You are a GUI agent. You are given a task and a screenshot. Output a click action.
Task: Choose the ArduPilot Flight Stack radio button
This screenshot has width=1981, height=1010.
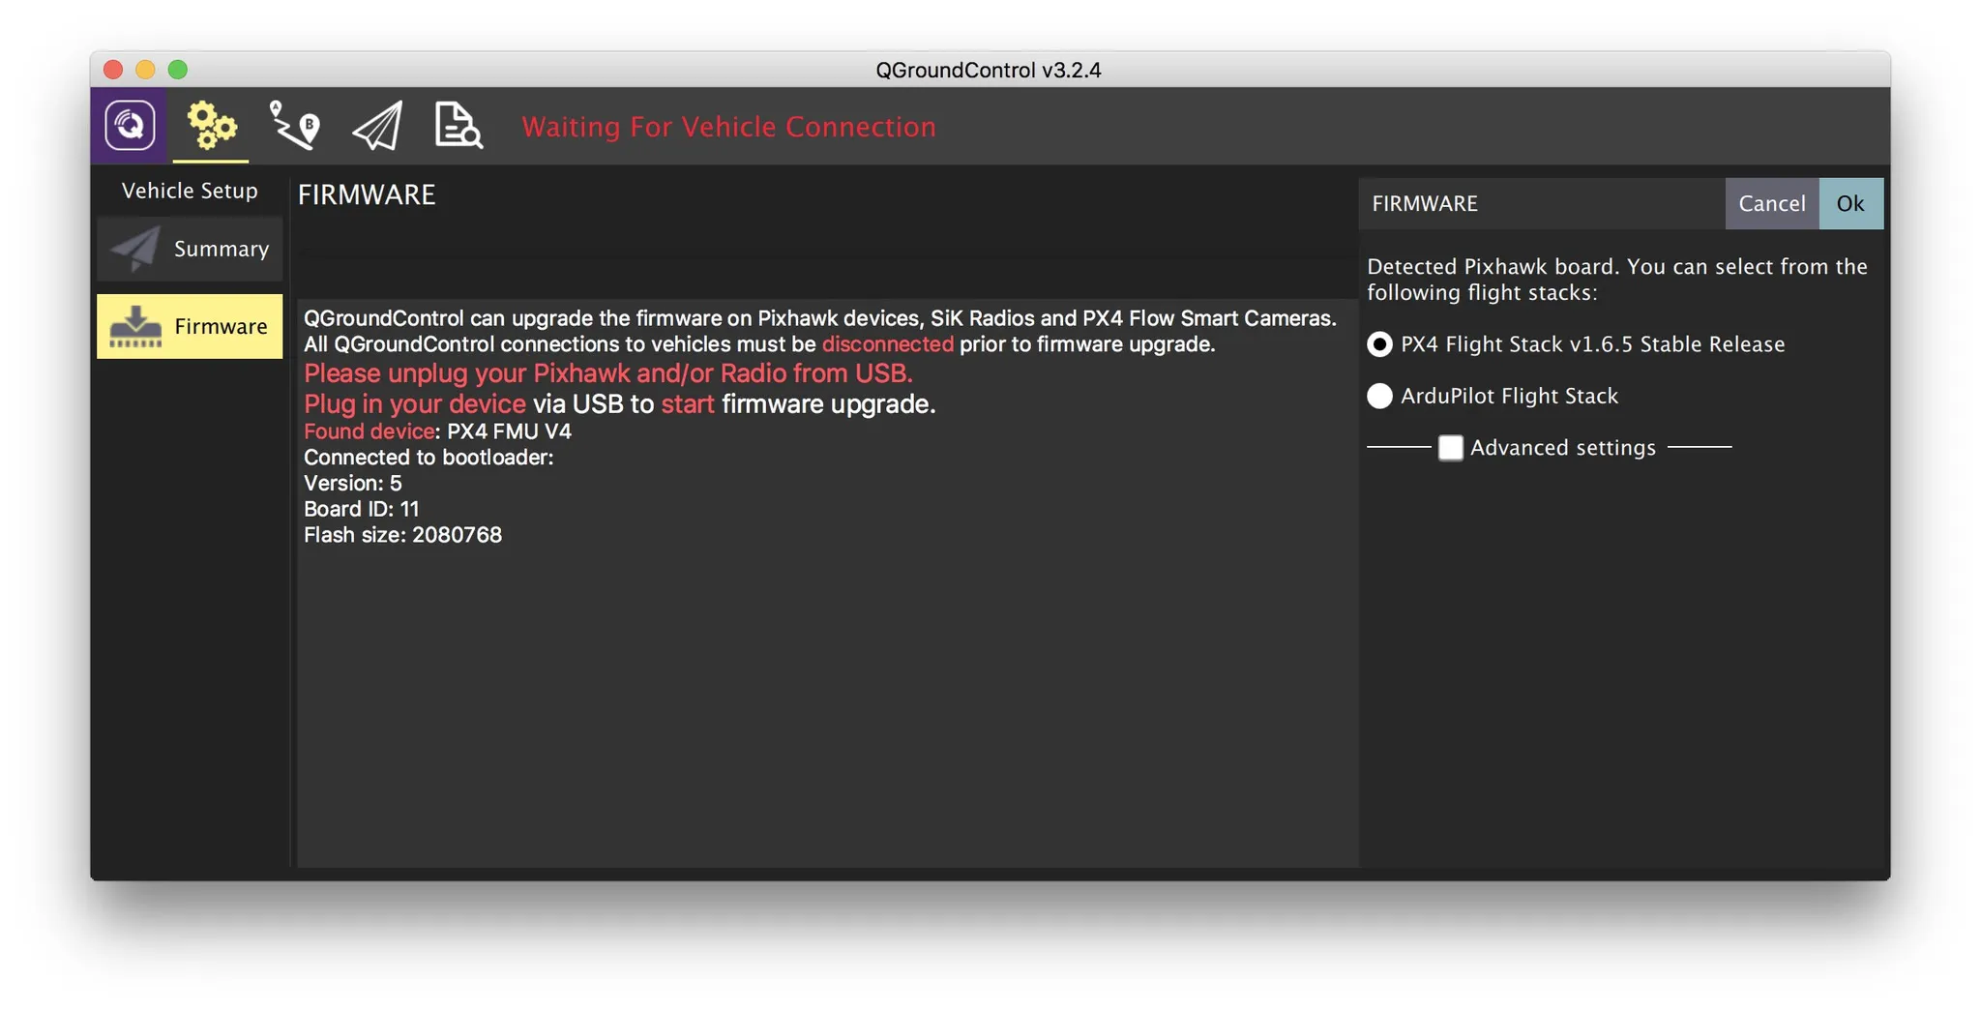pos(1379,396)
